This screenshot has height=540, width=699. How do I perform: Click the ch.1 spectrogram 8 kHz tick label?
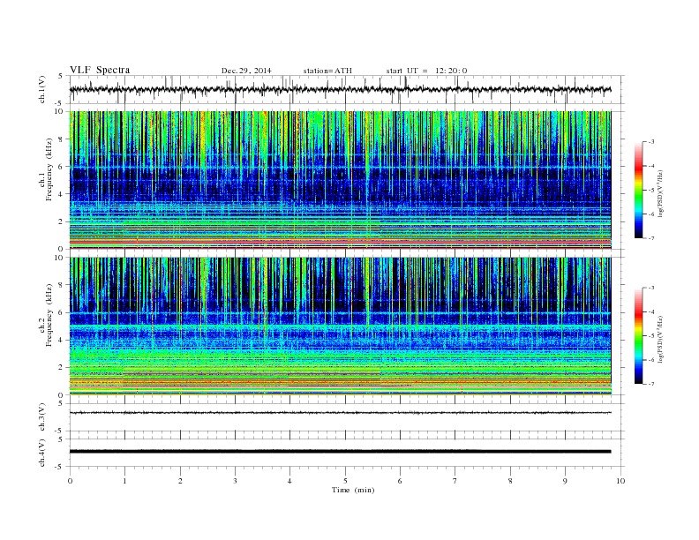pos(62,139)
